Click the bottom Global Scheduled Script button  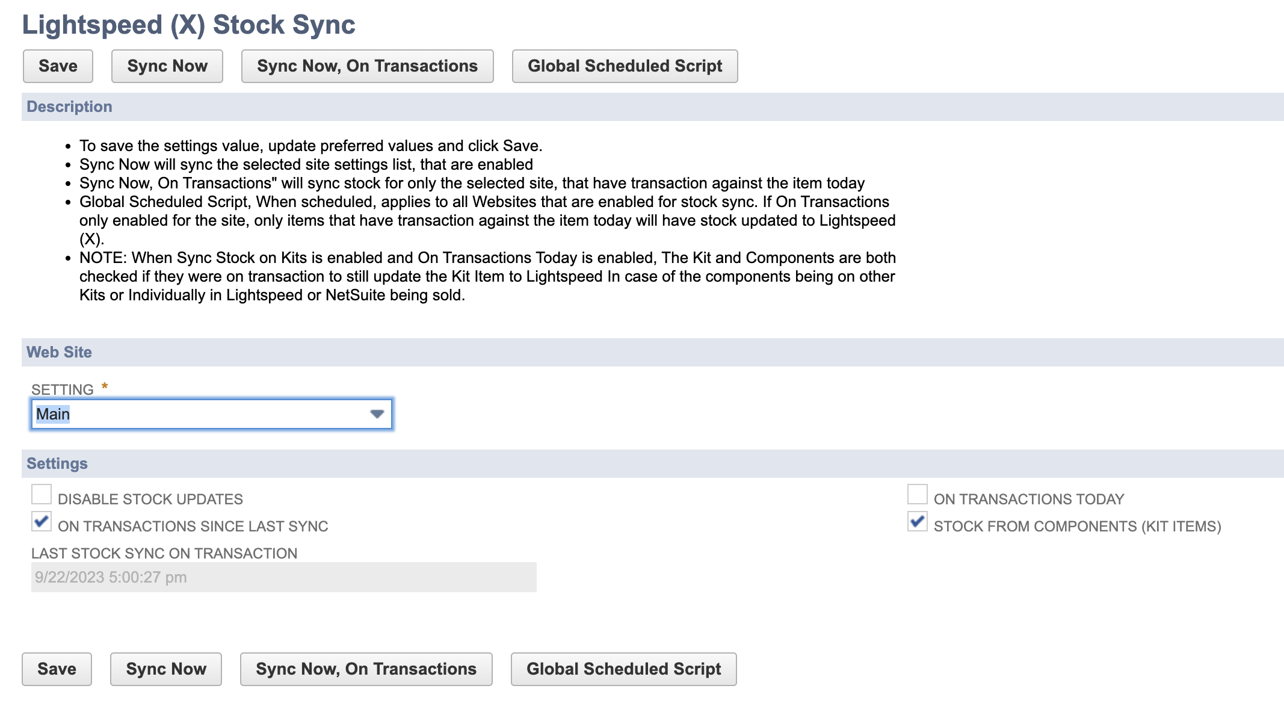click(x=623, y=669)
